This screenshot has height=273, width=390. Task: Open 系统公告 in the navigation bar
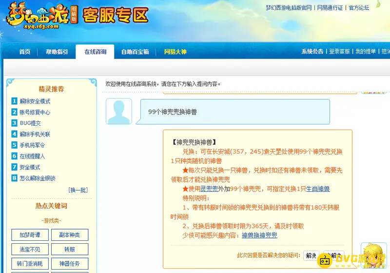click(312, 52)
